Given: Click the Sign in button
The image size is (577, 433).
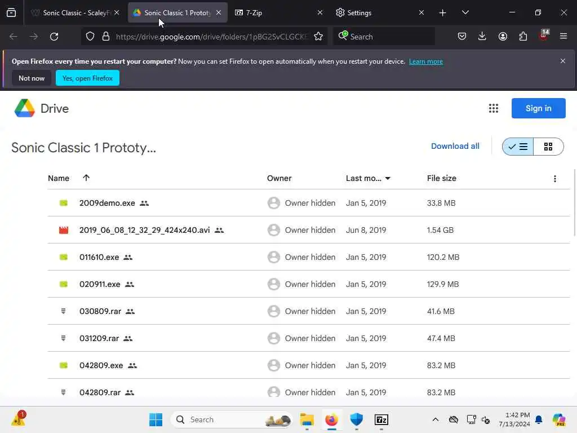Looking at the screenshot, I should point(538,108).
